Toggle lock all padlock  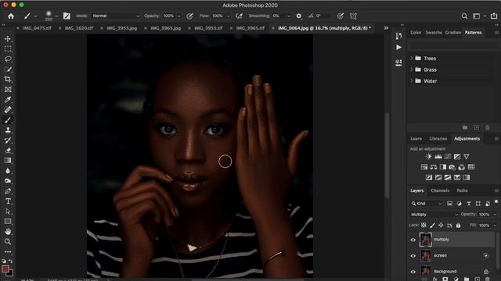point(458,226)
